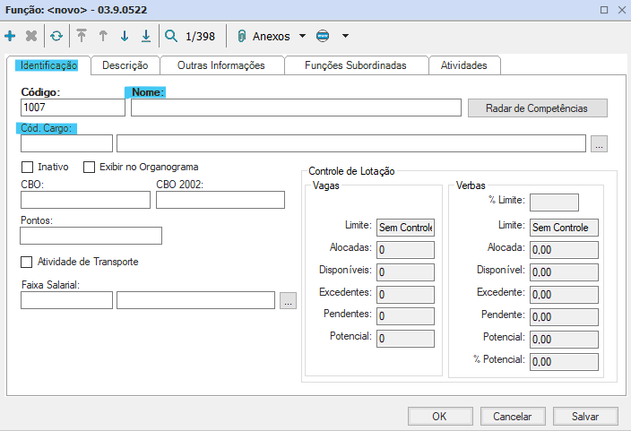Expand the Anexos dropdown arrow
This screenshot has width=631, height=431.
tap(302, 37)
